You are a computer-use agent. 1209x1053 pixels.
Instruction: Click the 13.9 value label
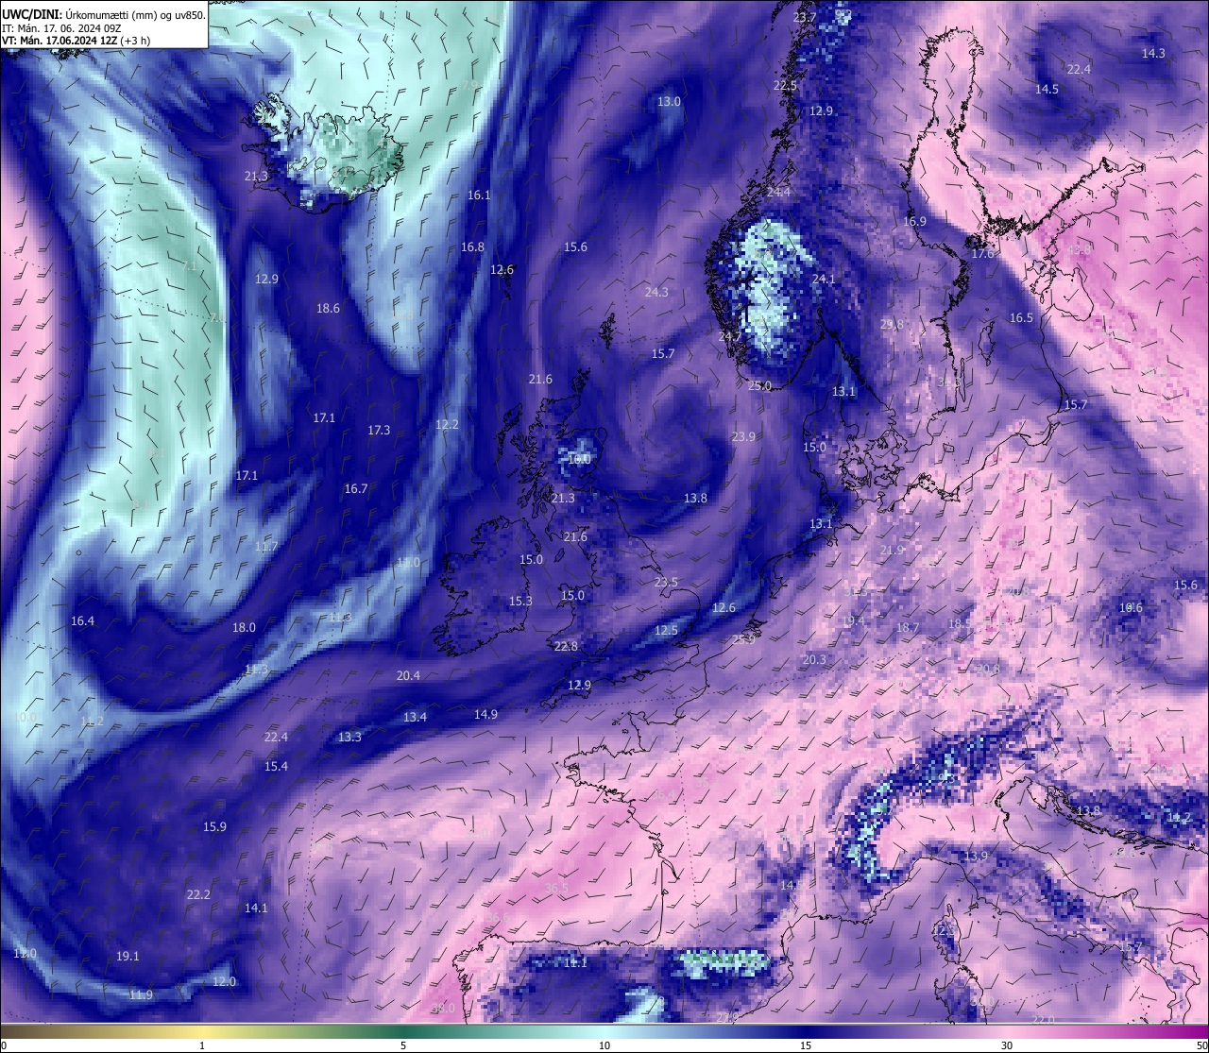point(976,856)
